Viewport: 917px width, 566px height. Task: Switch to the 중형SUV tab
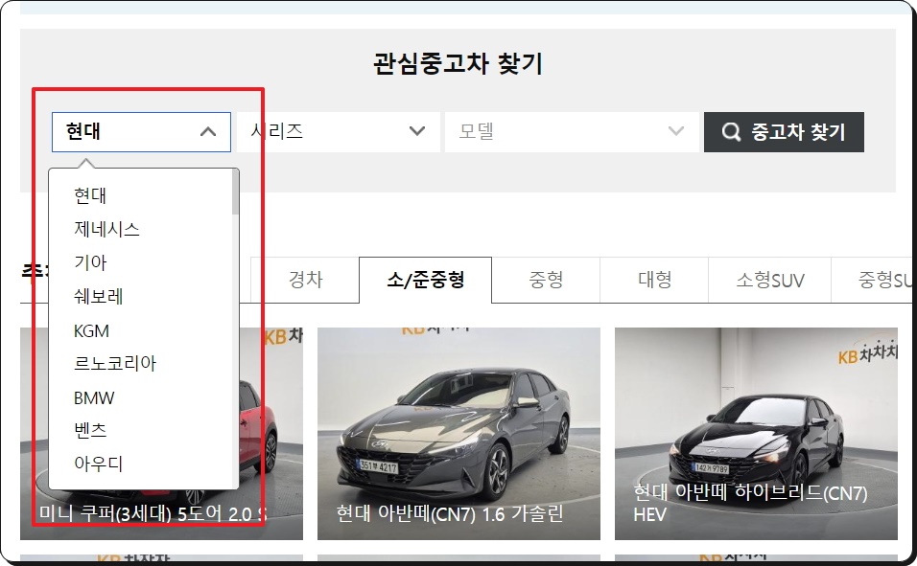click(874, 280)
